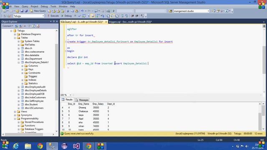Viewport: 267px width, 150px height.
Task: Select the dbo.Department table
Action: coord(33,59)
